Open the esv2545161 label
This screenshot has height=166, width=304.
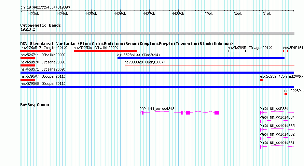coord(293,48)
